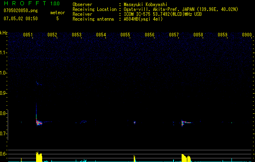Click the meteor count value 5
The height and width of the screenshot is (162, 255).
[58, 19]
